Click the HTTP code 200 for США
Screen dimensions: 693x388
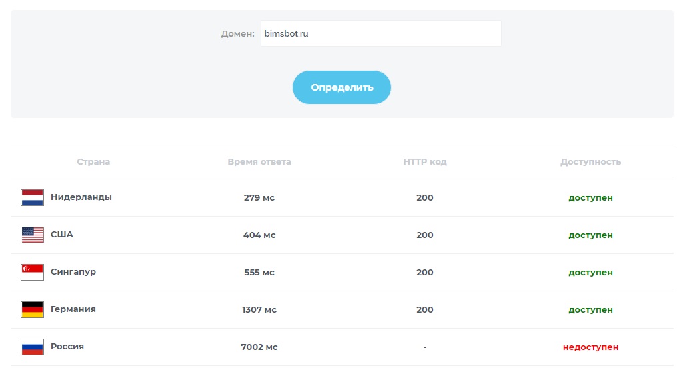[424, 235]
